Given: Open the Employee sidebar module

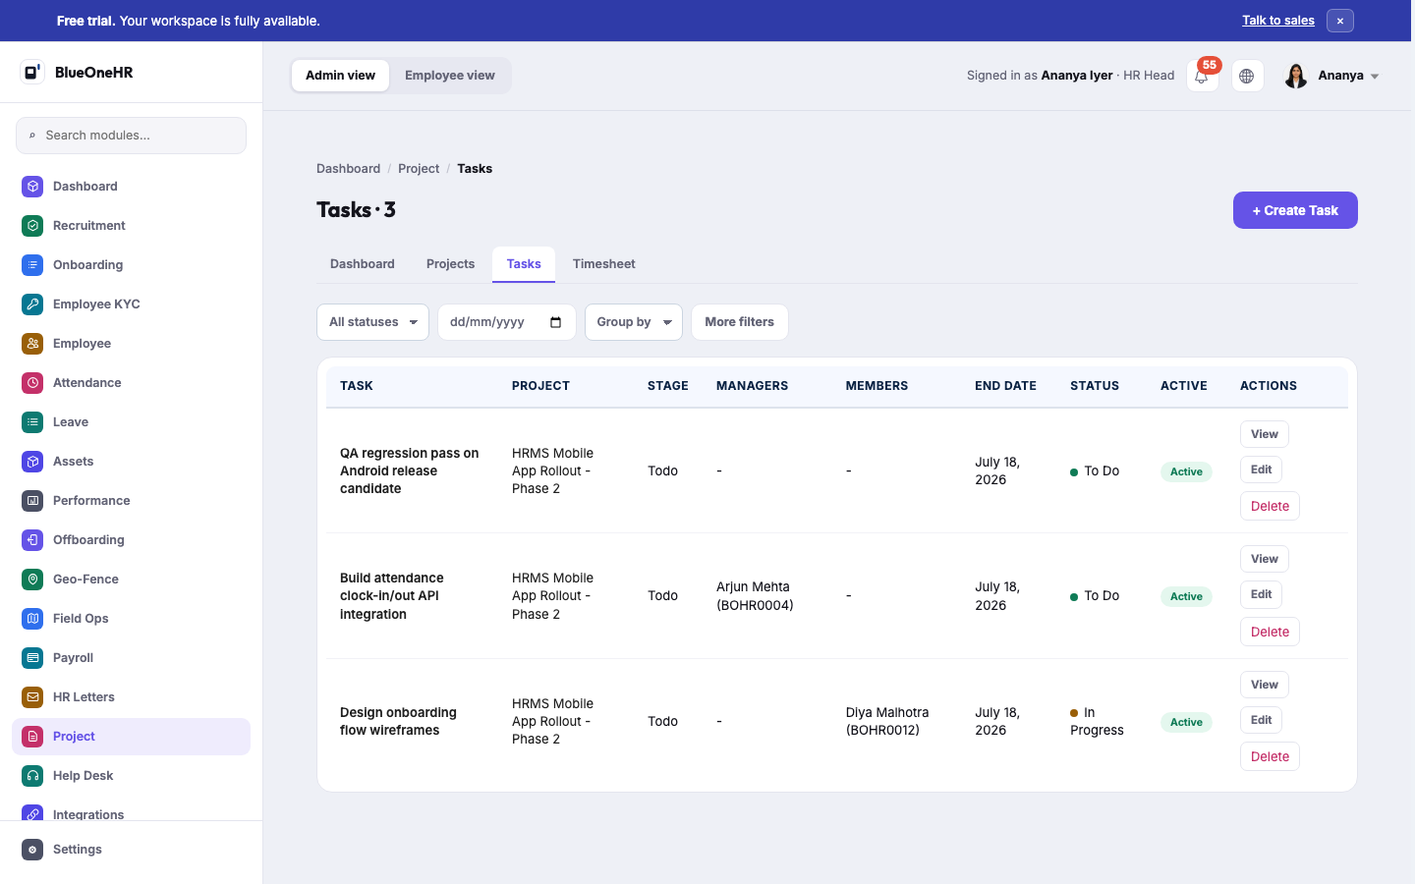Looking at the screenshot, I should click(x=131, y=344).
